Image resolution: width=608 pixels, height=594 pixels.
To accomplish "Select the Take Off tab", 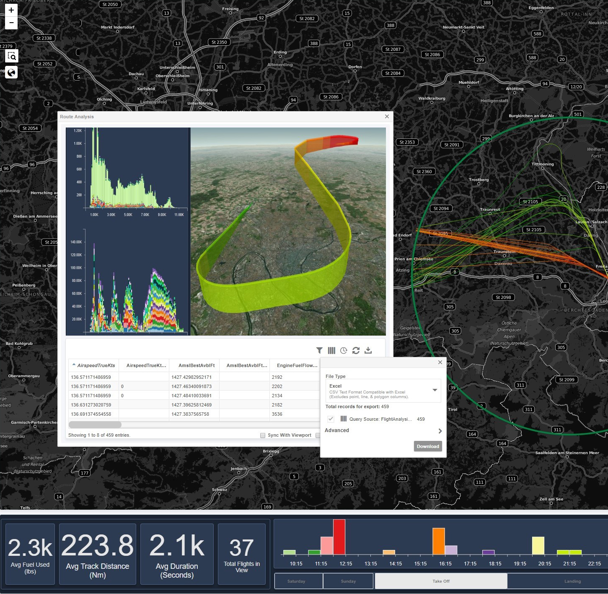I will click(441, 581).
